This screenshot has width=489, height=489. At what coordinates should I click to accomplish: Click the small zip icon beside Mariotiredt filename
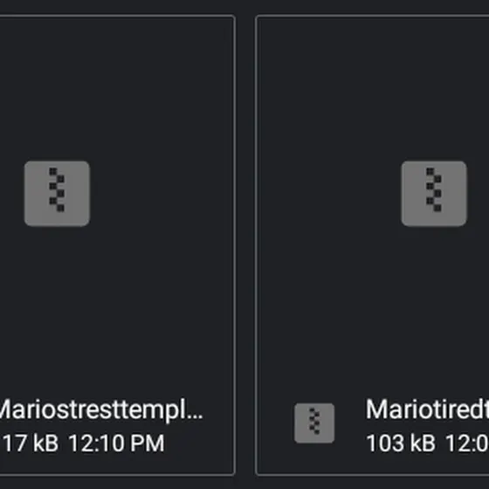(314, 424)
